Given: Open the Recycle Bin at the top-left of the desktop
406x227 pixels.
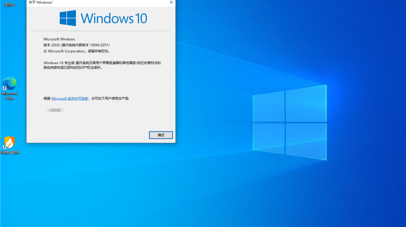Looking at the screenshot, I should pos(9,3).
